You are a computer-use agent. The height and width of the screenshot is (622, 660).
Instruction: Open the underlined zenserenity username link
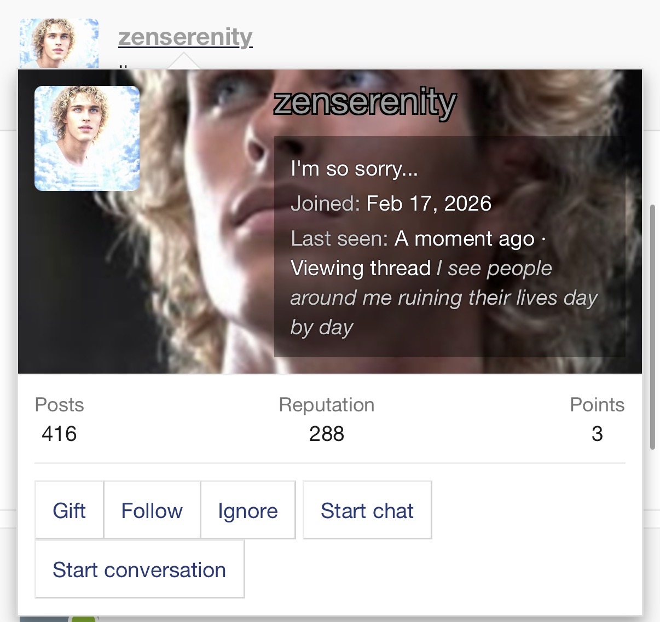[185, 37]
